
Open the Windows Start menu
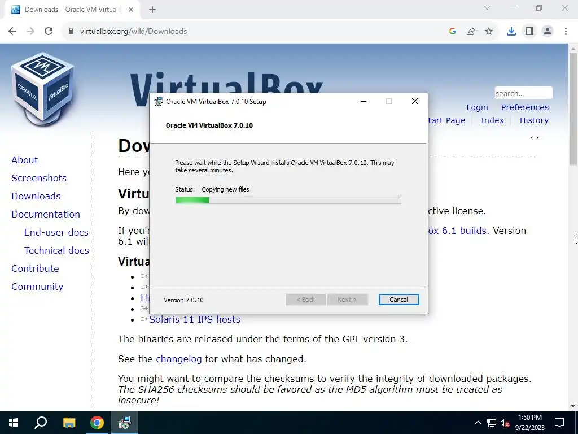pos(14,423)
